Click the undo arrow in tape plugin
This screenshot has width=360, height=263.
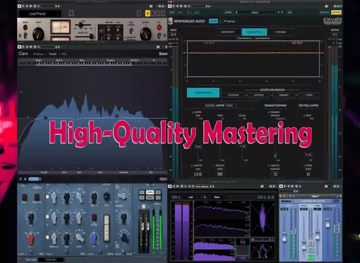pos(71,14)
